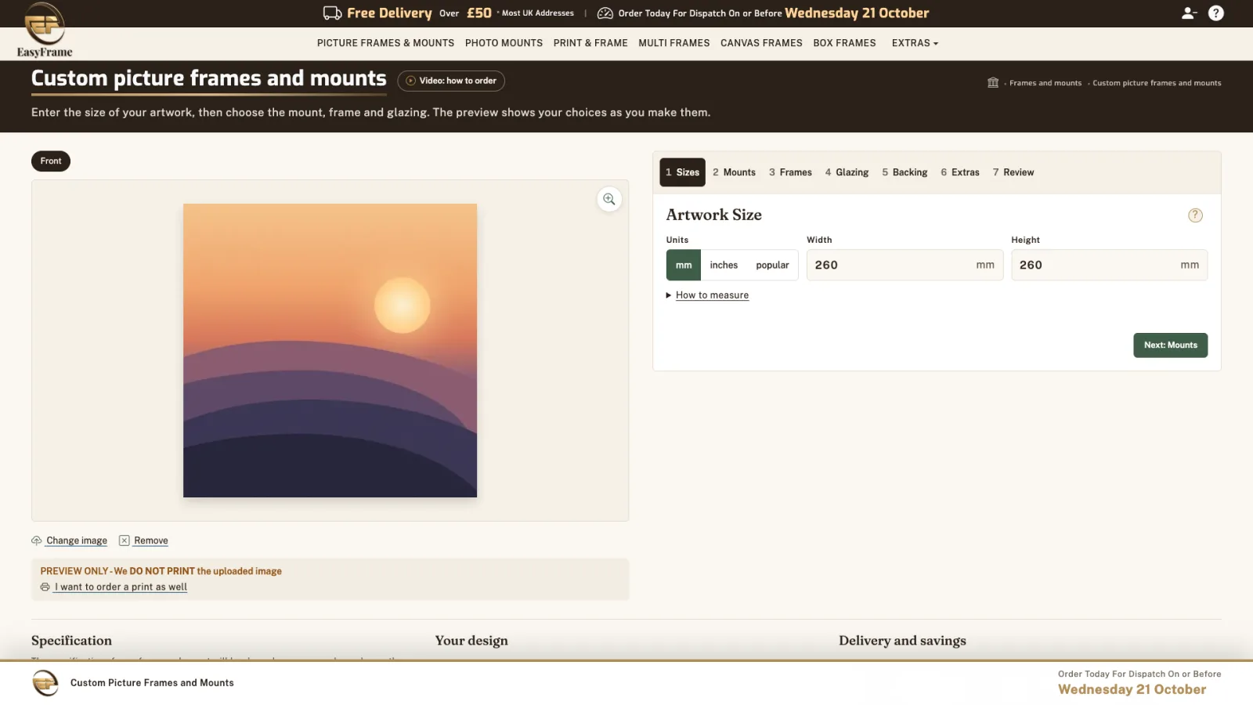
Task: Select the 1 Sizes step tab
Action: pos(682,172)
